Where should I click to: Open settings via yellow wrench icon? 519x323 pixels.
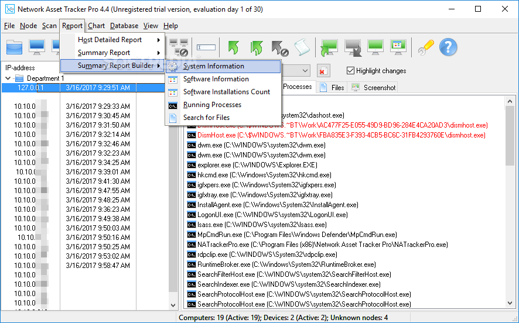[x=426, y=47]
